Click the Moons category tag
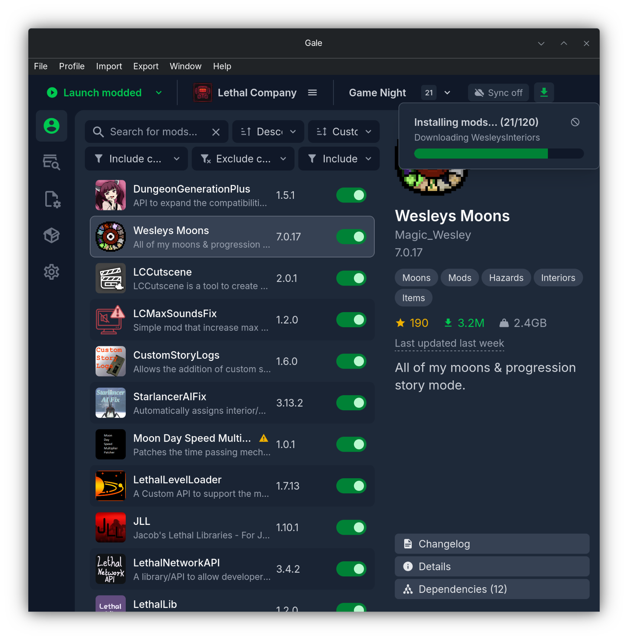 (x=416, y=278)
